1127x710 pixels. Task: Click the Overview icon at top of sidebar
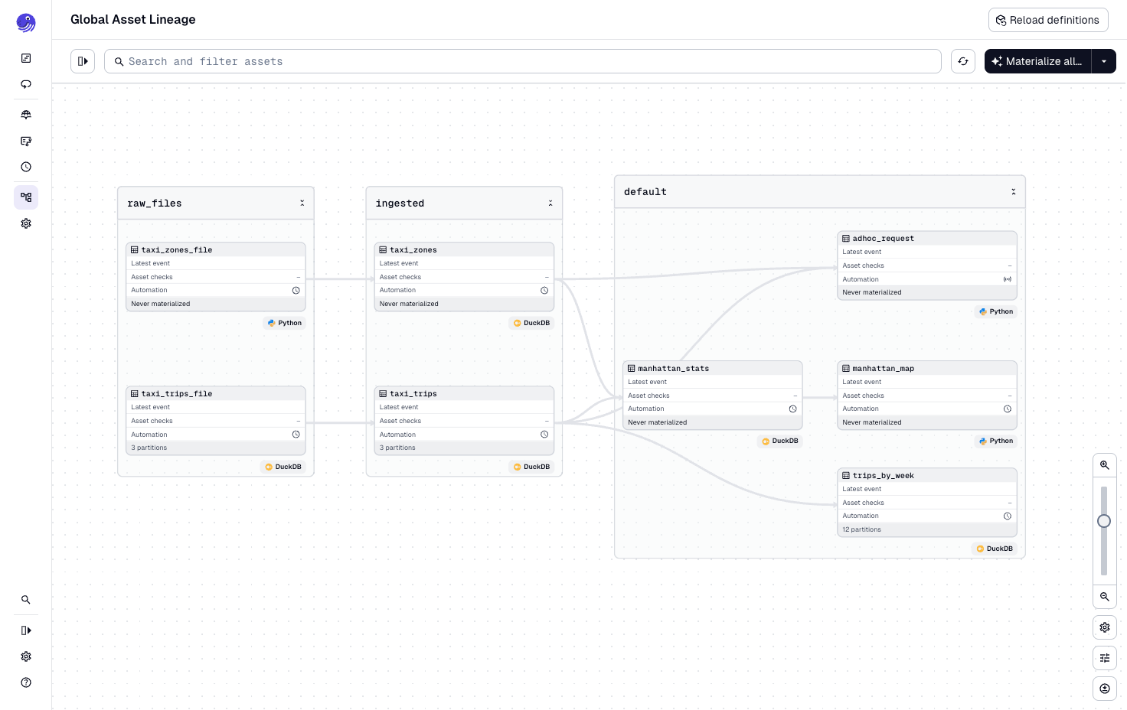pyautogui.click(x=26, y=58)
